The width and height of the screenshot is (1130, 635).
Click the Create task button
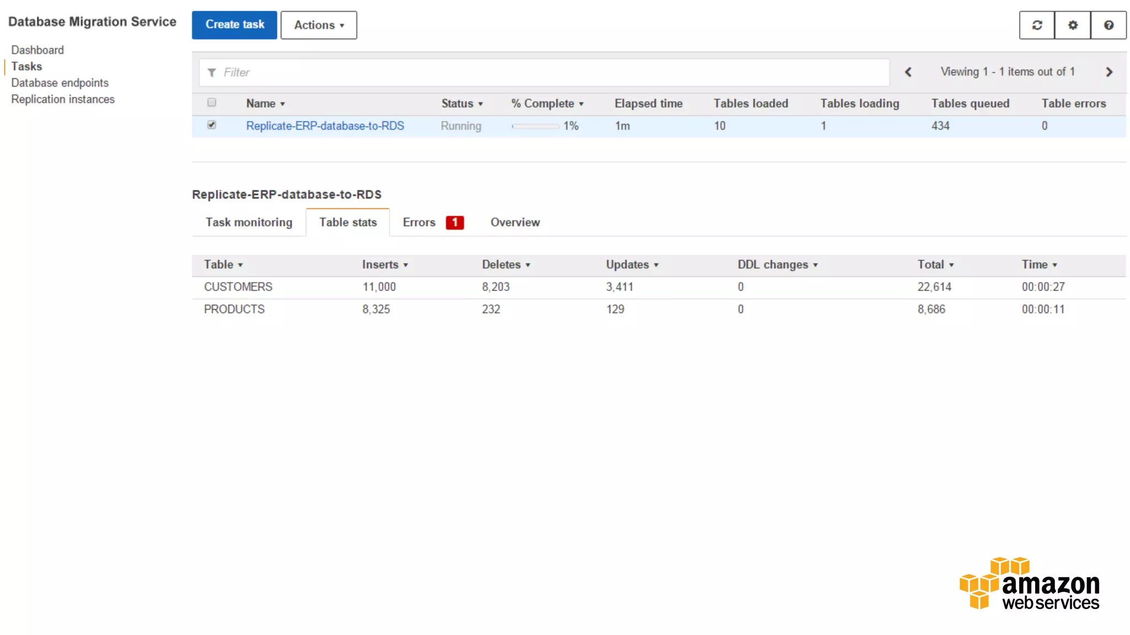pos(234,25)
